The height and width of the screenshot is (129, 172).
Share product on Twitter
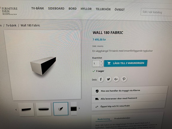click(108, 79)
